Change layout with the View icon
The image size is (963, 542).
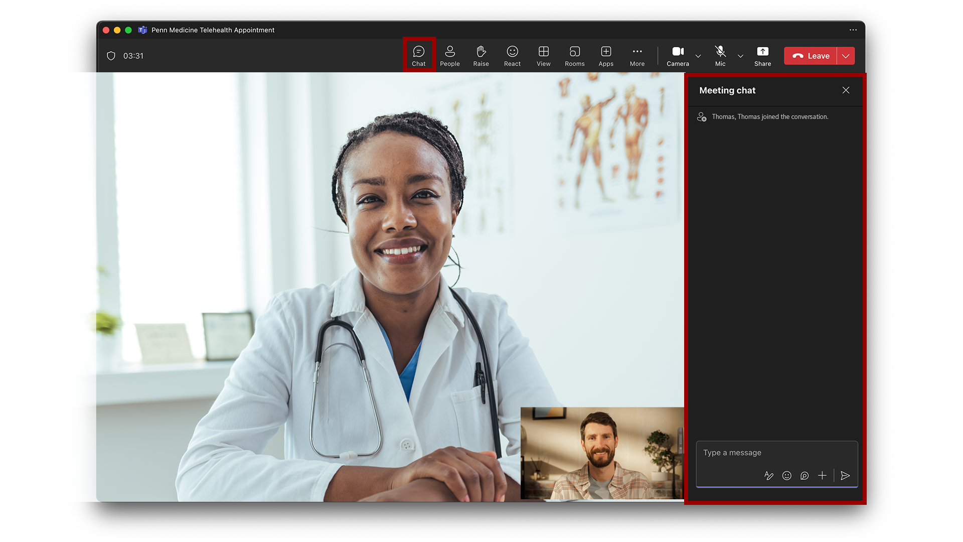[x=543, y=55]
